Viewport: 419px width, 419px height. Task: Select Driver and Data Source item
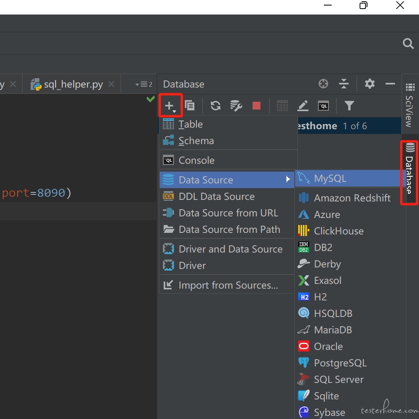(227, 249)
